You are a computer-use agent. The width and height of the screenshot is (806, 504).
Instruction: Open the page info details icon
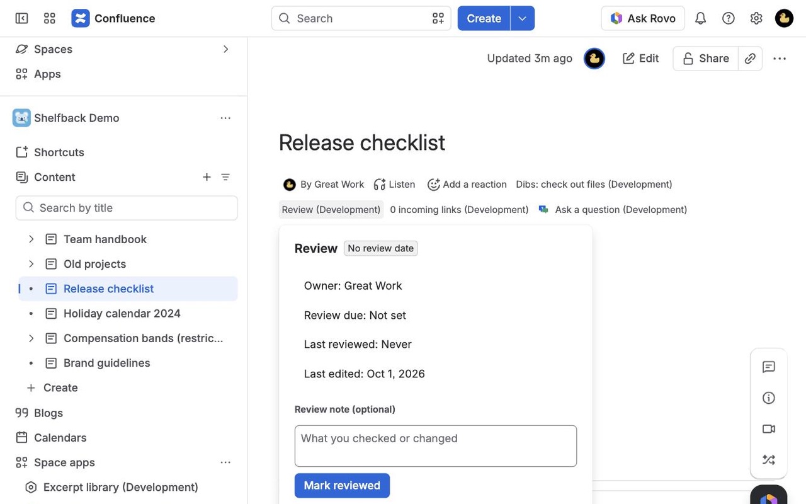768,398
